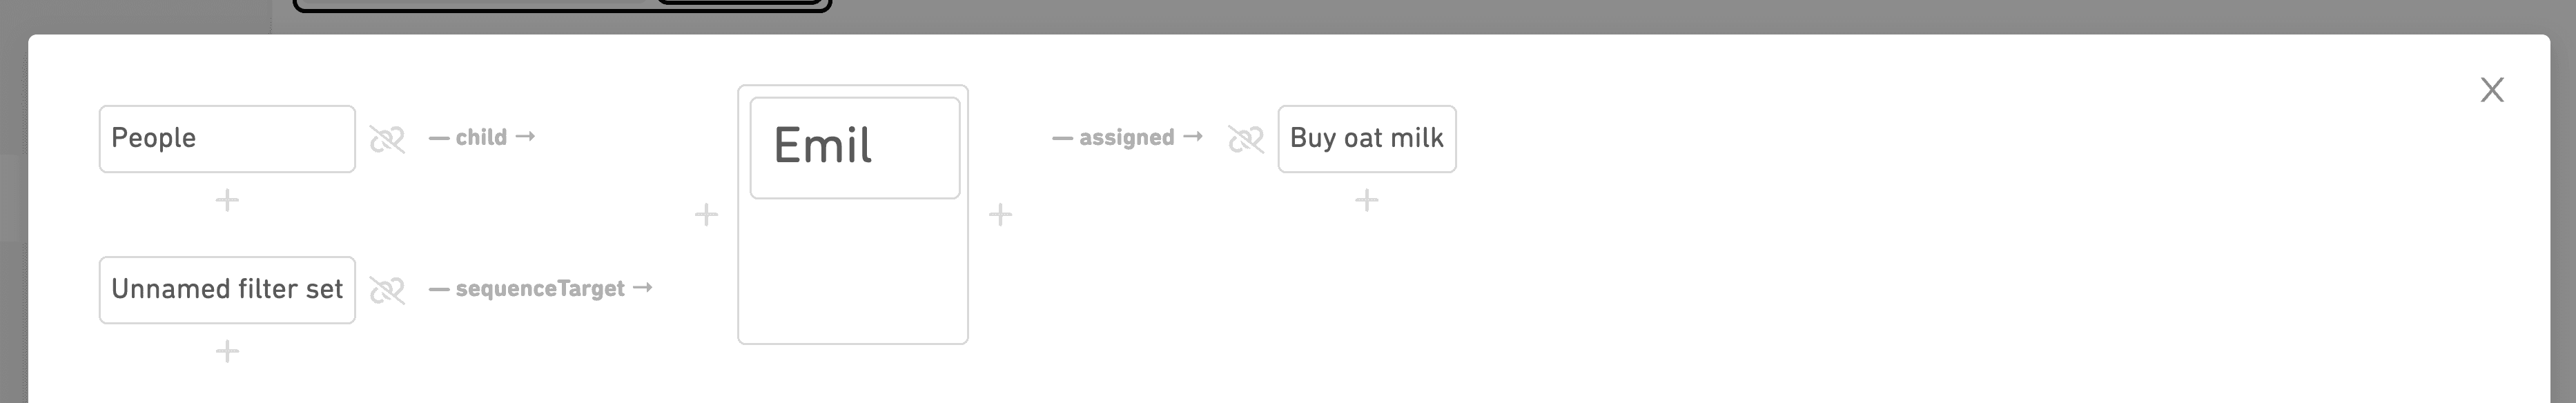The width and height of the screenshot is (2576, 403).
Task: Click the assigned relation label
Action: (x=1126, y=137)
